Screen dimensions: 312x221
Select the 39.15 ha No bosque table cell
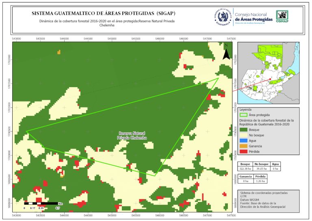[262, 168]
